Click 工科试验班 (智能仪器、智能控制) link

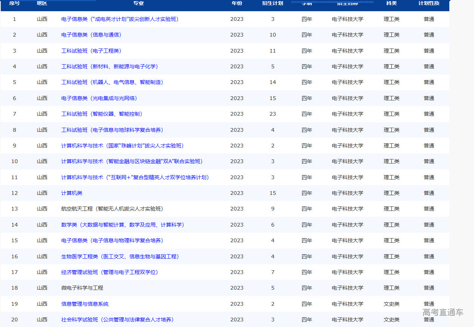[x=102, y=114]
